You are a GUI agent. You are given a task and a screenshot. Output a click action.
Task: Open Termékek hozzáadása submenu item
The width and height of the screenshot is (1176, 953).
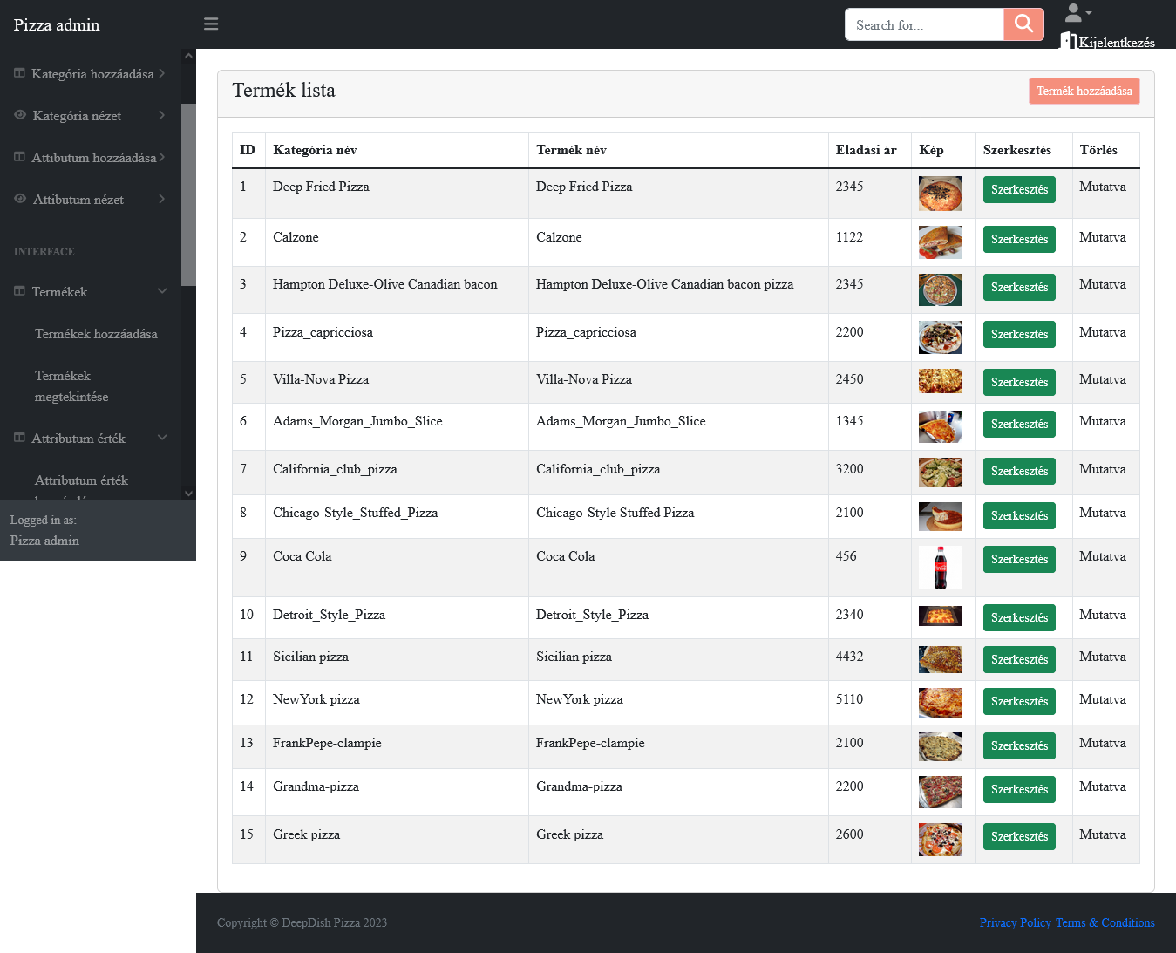96,334
